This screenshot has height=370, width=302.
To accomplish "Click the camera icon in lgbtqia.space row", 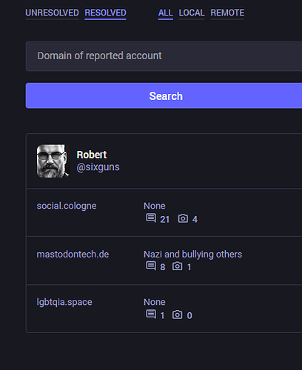I will tap(177, 314).
